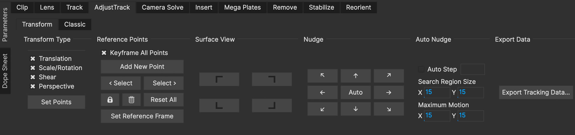
Task: Click the lock reference point icon
Action: 110,100
